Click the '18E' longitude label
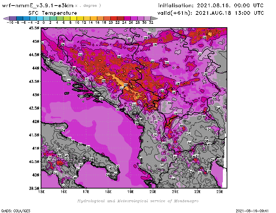 click(x=108, y=192)
